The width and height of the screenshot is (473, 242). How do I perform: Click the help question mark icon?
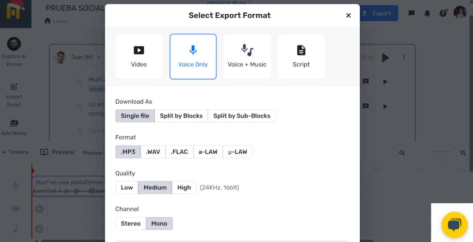443,13
